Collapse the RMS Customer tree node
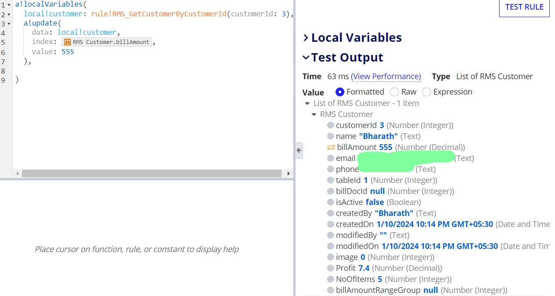Image resolution: width=555 pixels, height=296 pixels. (x=314, y=114)
